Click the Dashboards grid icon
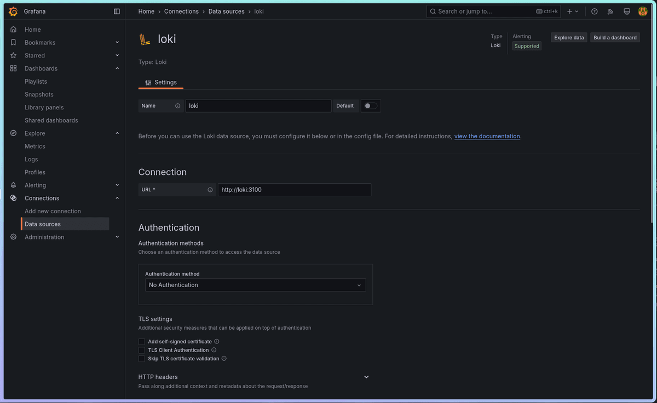Viewport: 657px width, 403px height. 13,68
